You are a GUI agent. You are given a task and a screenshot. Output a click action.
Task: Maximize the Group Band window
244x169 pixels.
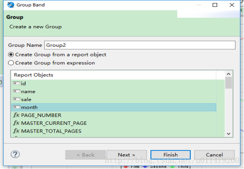click(x=215, y=5)
